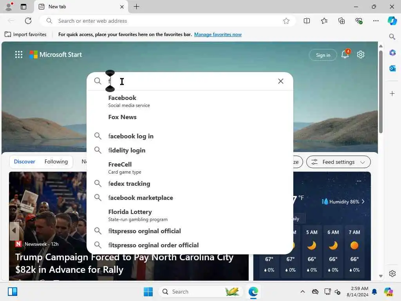Open Windows Start menu
Viewport: 401px width, 301px height.
tap(148, 292)
